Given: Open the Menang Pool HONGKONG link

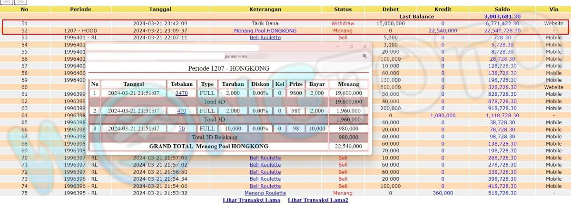Looking at the screenshot, I should click(x=265, y=30).
